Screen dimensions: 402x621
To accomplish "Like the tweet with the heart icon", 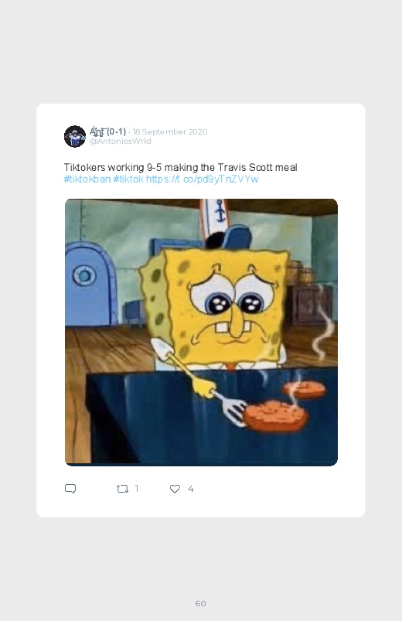I will [175, 489].
